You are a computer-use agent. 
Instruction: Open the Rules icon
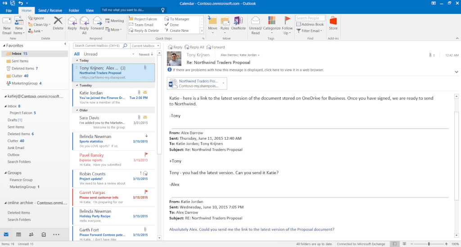point(225,21)
